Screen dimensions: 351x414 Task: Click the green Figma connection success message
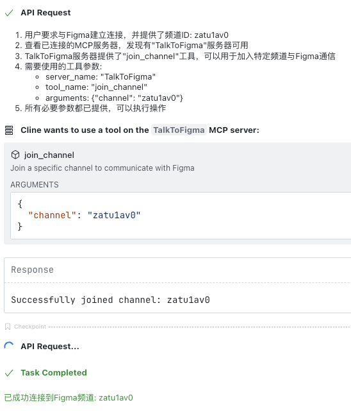[x=69, y=397]
